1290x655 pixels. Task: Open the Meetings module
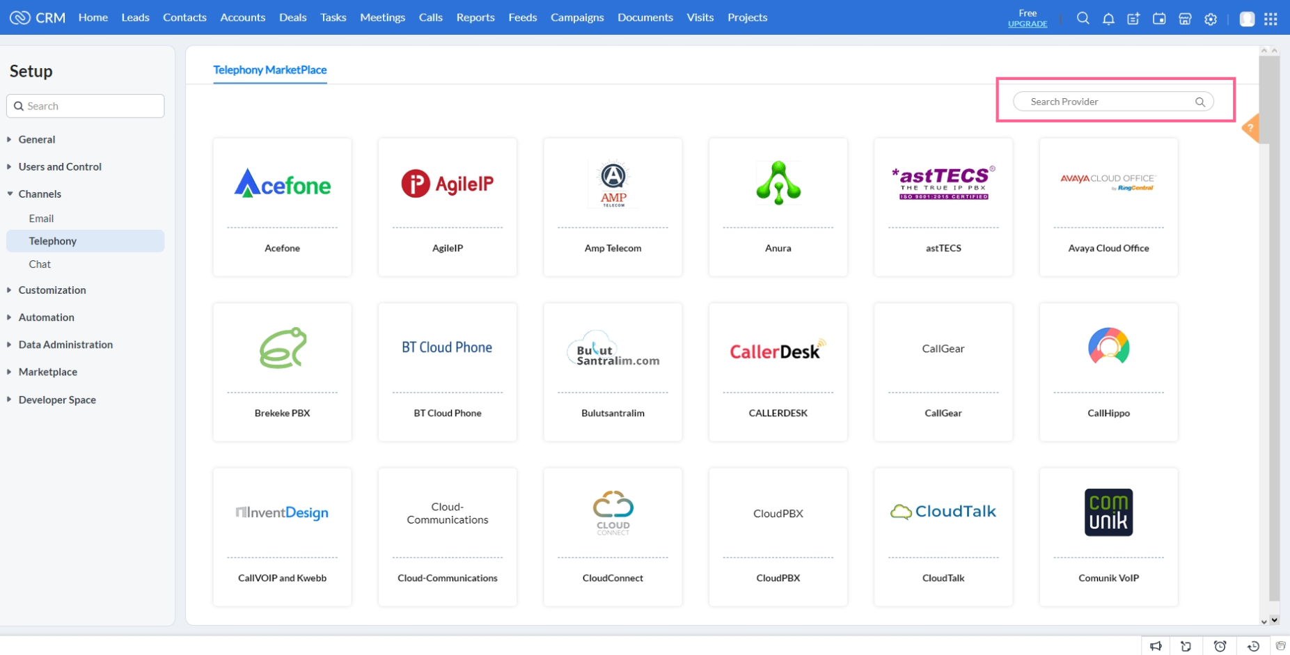(x=383, y=17)
